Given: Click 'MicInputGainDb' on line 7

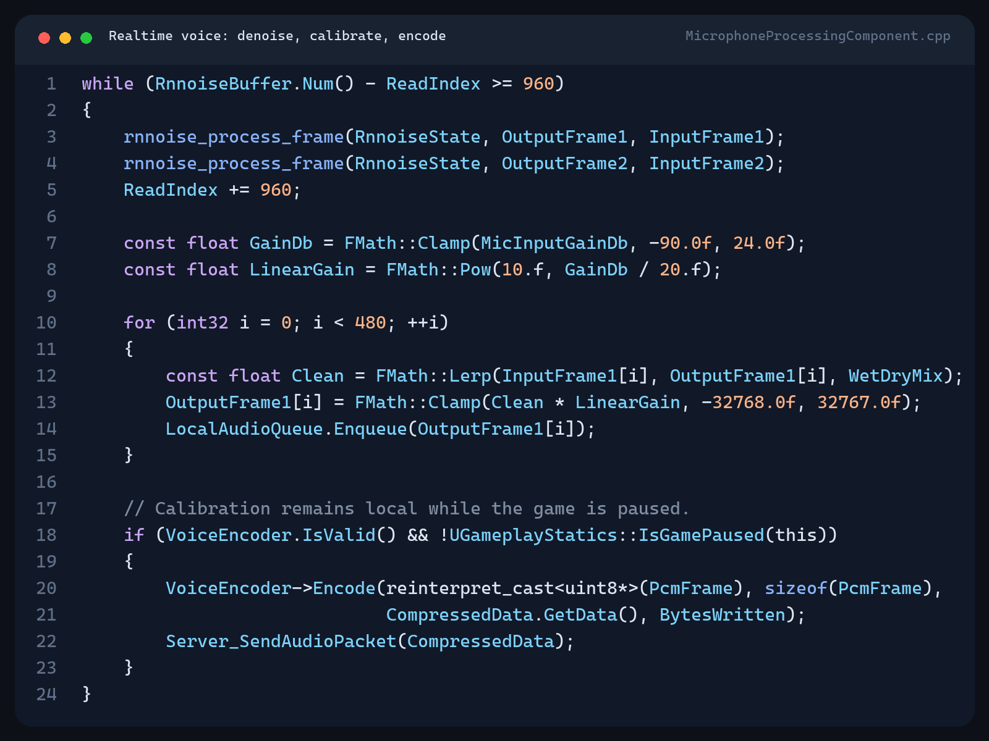Looking at the screenshot, I should pyautogui.click(x=554, y=243).
